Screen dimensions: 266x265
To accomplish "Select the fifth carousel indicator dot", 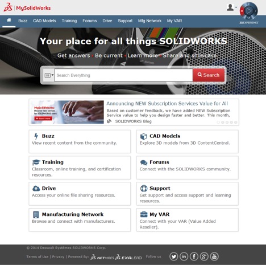I will 236,123.
